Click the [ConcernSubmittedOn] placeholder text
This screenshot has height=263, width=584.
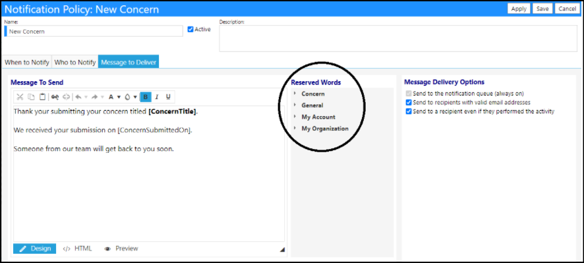tap(154, 131)
